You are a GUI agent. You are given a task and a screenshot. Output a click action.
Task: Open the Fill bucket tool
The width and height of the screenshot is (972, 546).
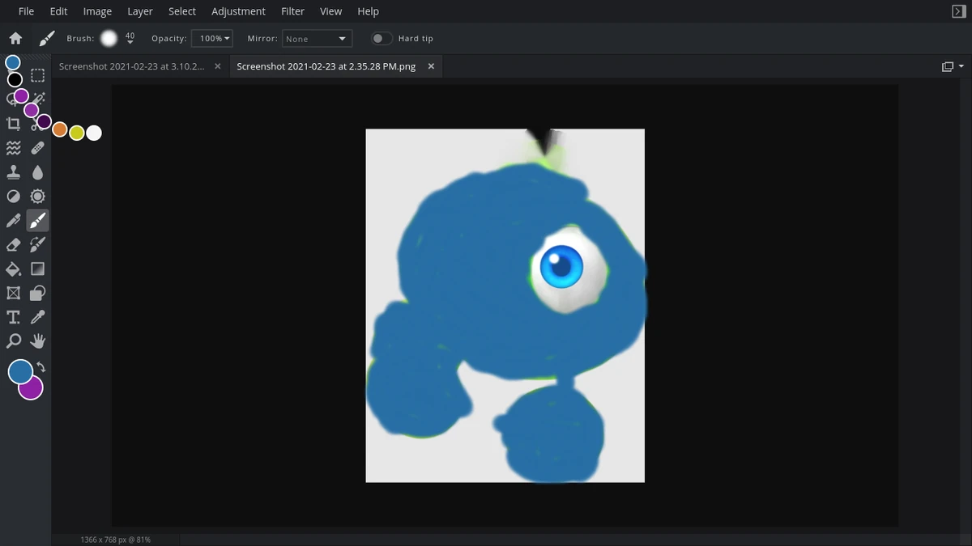click(13, 269)
